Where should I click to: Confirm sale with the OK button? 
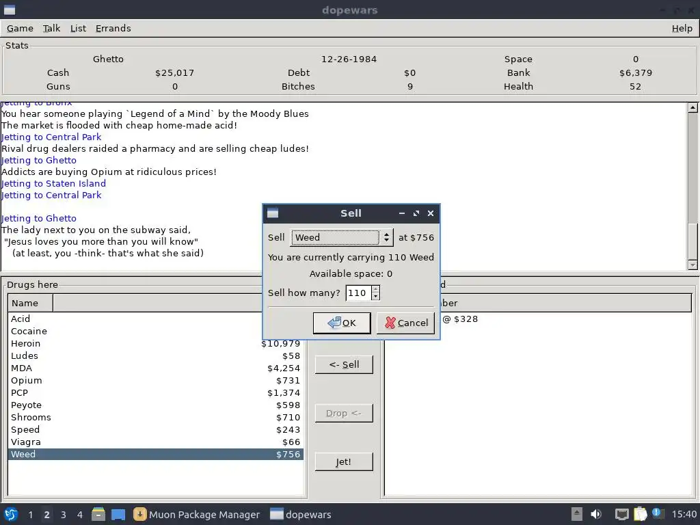pos(342,323)
